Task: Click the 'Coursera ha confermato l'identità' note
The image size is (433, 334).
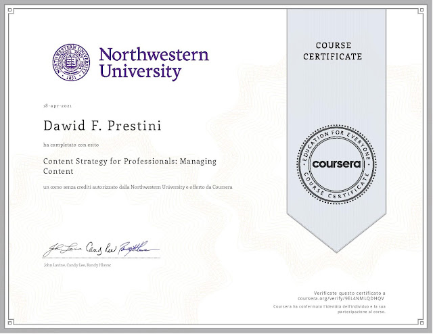Action: click(x=329, y=309)
